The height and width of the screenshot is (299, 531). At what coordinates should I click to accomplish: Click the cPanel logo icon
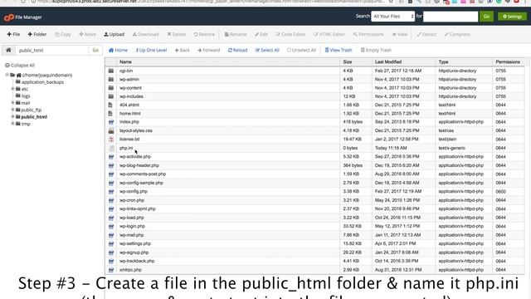point(9,17)
